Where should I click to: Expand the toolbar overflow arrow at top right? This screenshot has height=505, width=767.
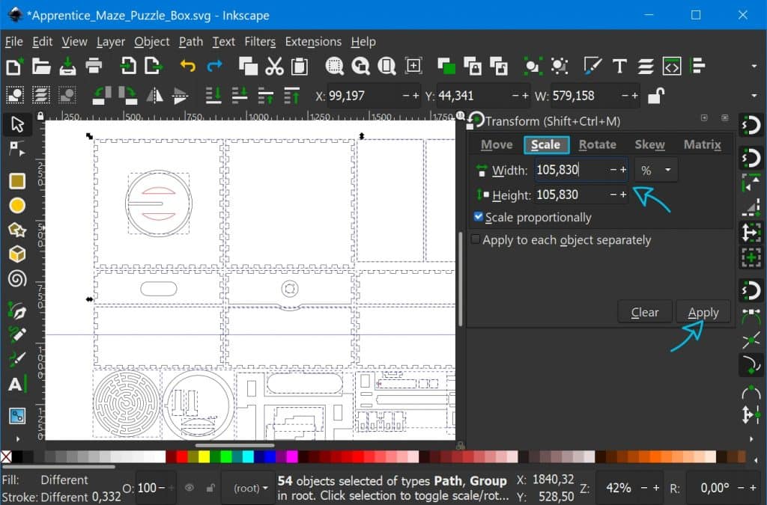754,67
